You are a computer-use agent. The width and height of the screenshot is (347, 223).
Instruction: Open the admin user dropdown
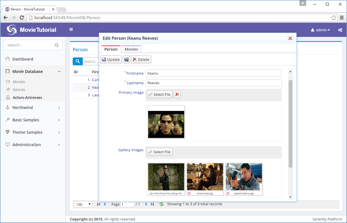tap(321, 30)
